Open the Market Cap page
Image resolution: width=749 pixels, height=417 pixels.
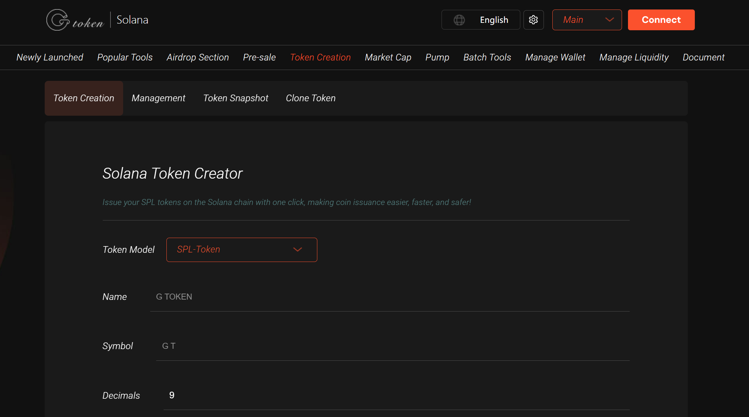point(388,57)
